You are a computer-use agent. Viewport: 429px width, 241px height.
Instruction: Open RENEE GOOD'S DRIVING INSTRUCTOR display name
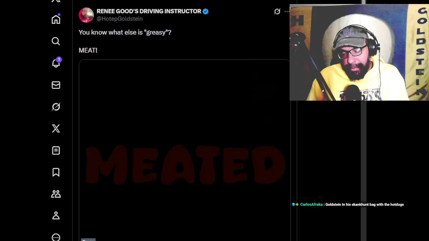click(149, 11)
